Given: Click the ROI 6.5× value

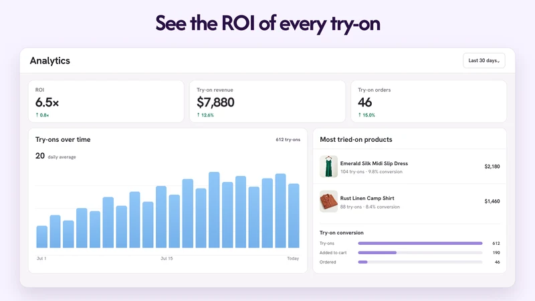Looking at the screenshot, I should coord(47,102).
